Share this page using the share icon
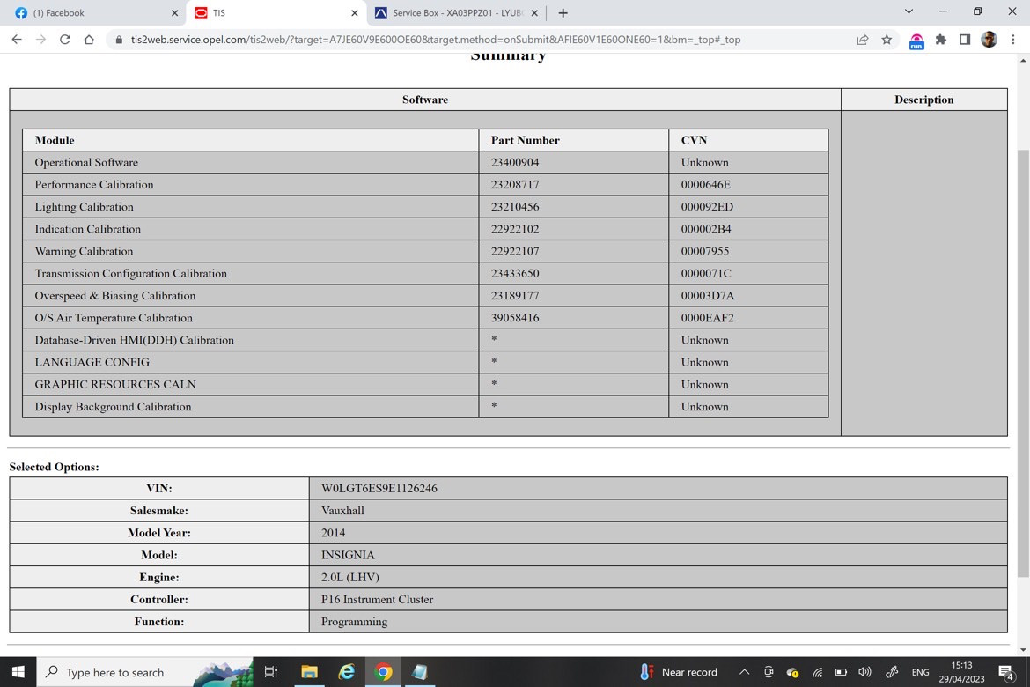Viewport: 1030px width, 687px height. pos(863,40)
